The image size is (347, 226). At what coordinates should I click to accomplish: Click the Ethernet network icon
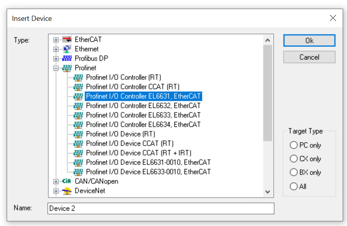point(67,49)
